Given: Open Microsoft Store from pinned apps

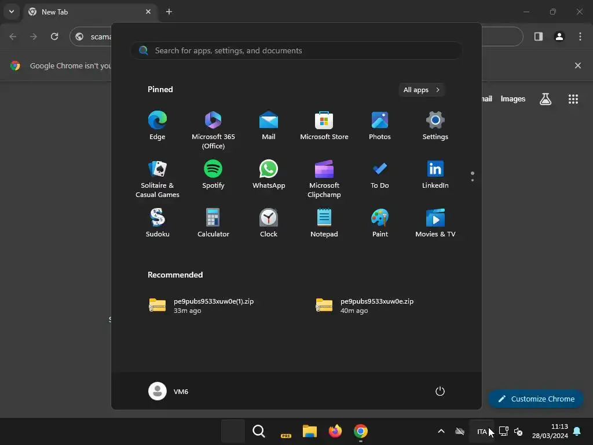Looking at the screenshot, I should pyautogui.click(x=324, y=126).
